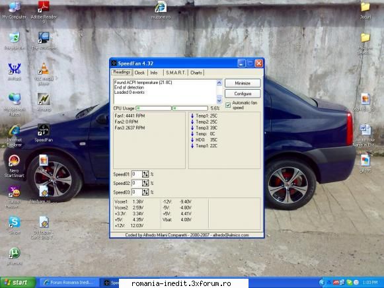Click the second CPU Usage bar
Viewport: 384px width, 288px height.
pos(190,108)
